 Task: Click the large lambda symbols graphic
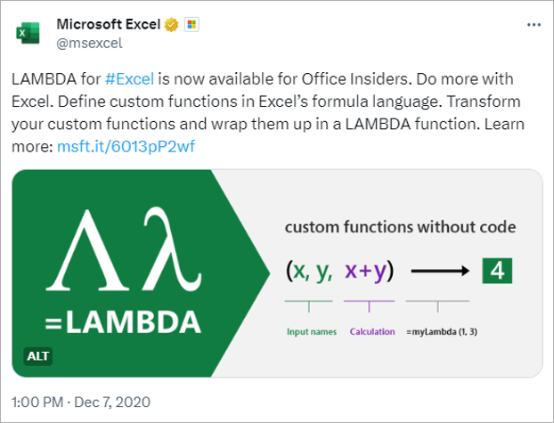pos(124,249)
